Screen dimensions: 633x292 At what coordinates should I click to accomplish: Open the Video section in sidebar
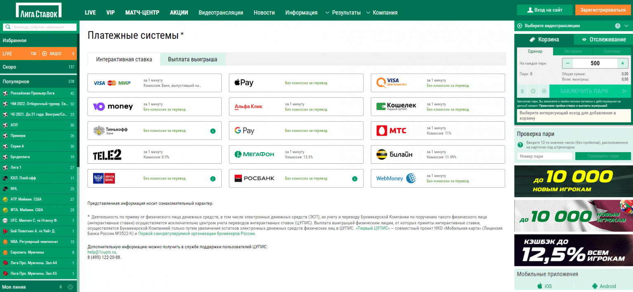pyautogui.click(x=58, y=54)
